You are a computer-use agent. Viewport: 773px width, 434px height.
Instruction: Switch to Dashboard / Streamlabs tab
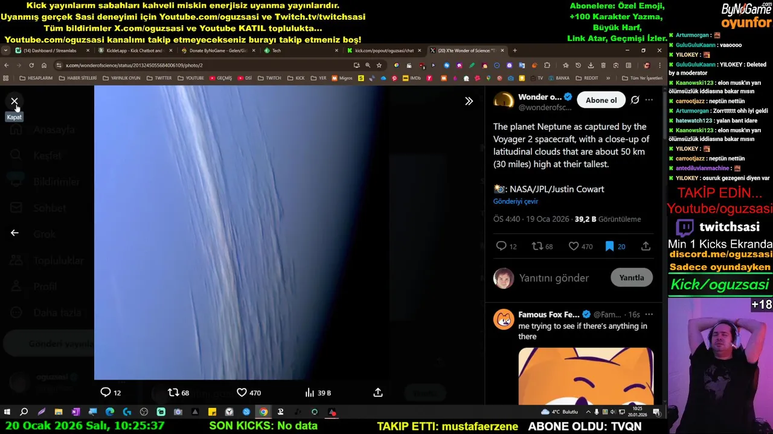click(52, 51)
